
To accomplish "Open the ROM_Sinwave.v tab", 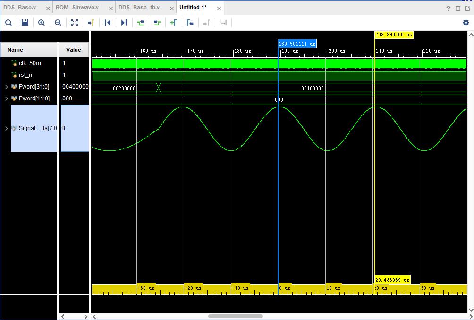I will coord(77,8).
